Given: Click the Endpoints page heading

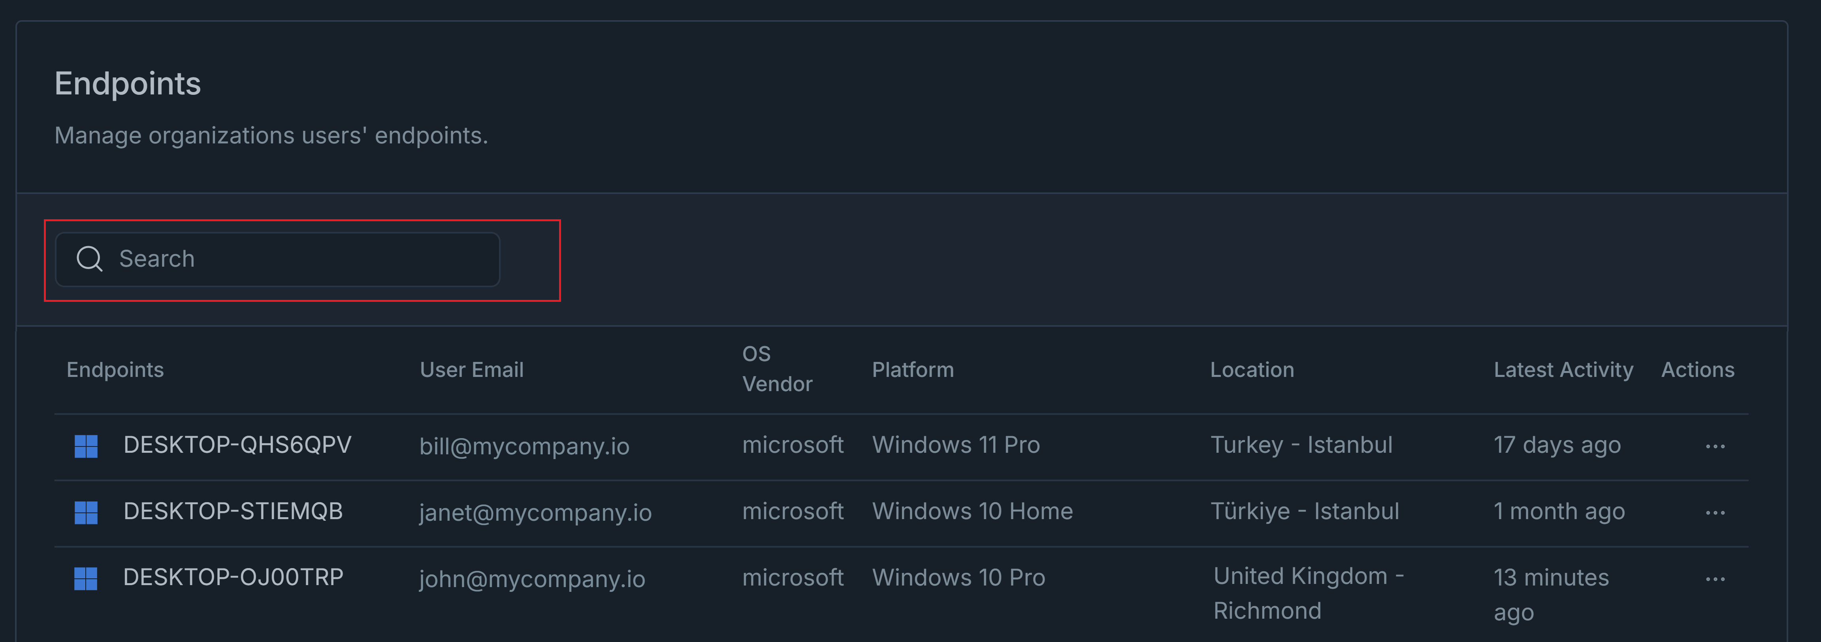Looking at the screenshot, I should click(128, 83).
